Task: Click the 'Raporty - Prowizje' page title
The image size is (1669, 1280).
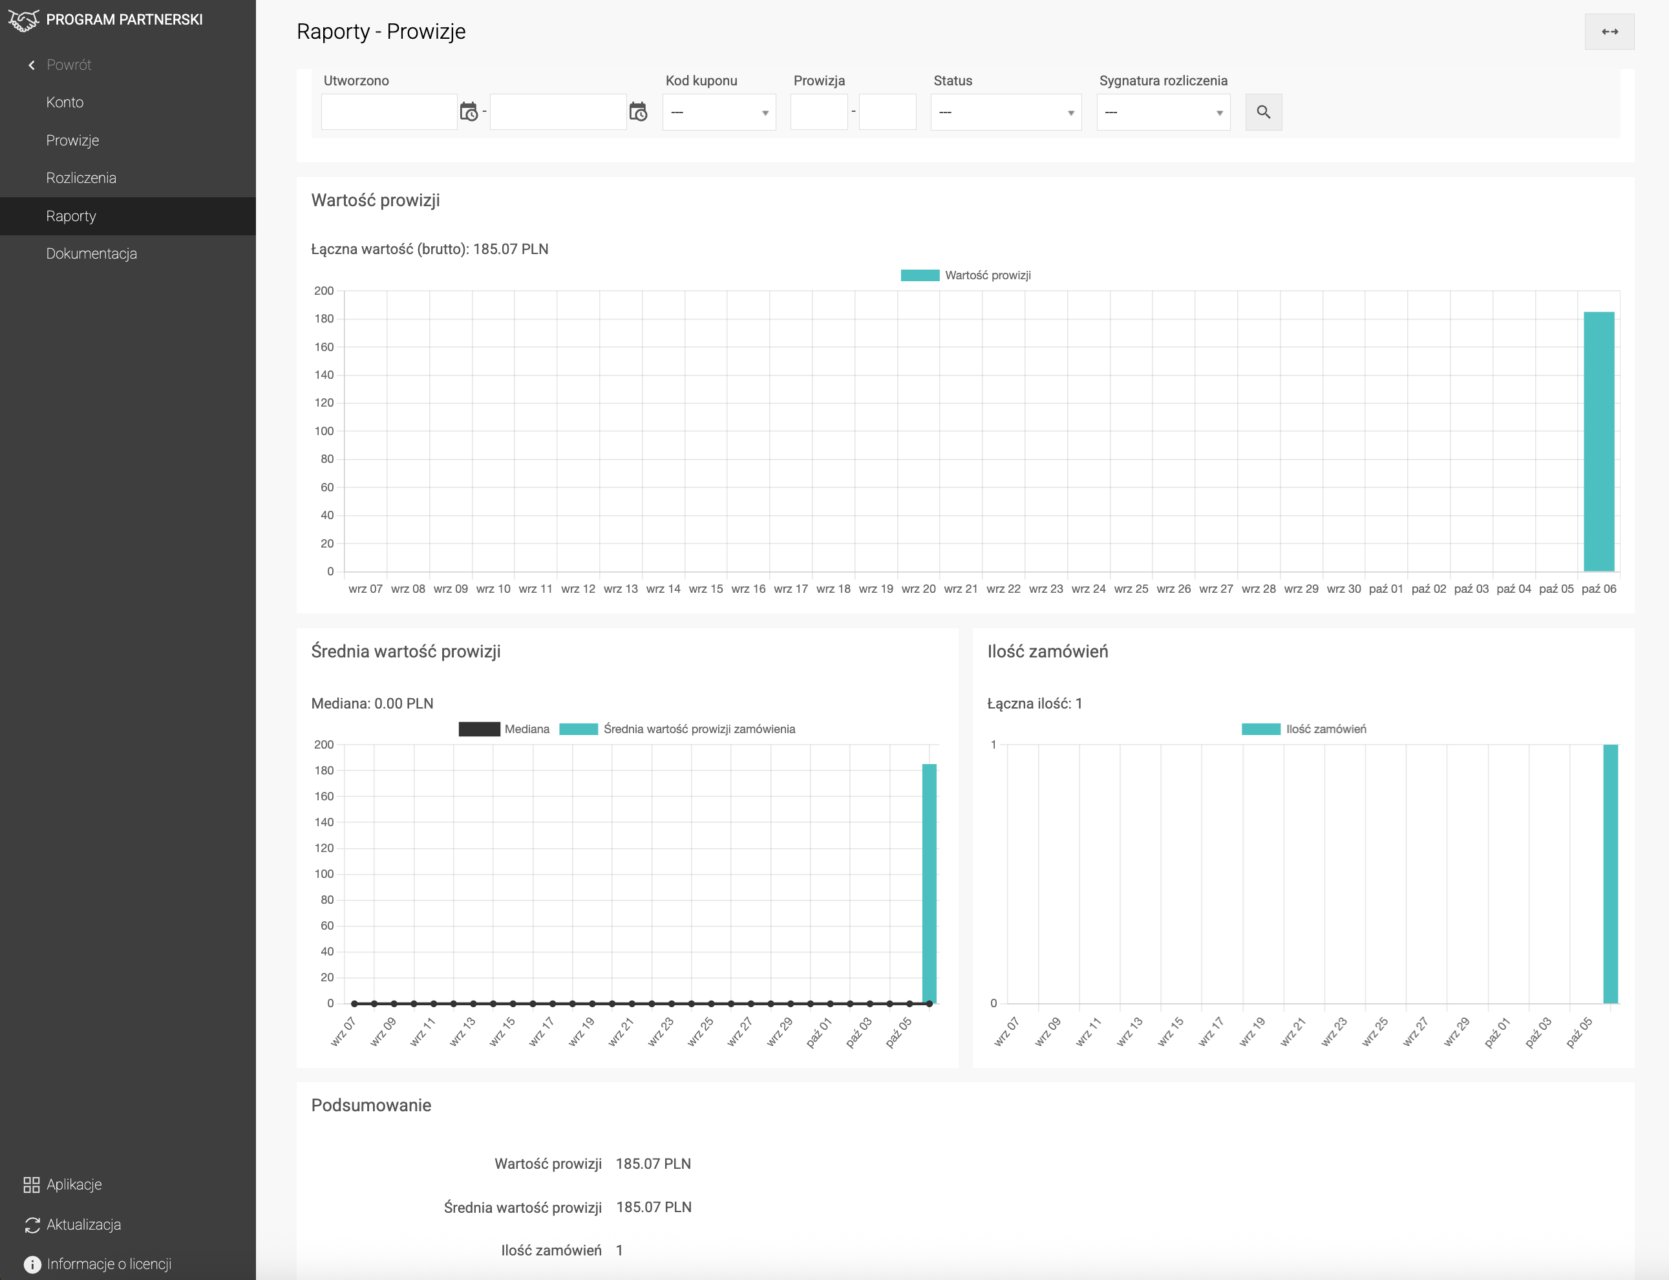Action: pos(381,31)
